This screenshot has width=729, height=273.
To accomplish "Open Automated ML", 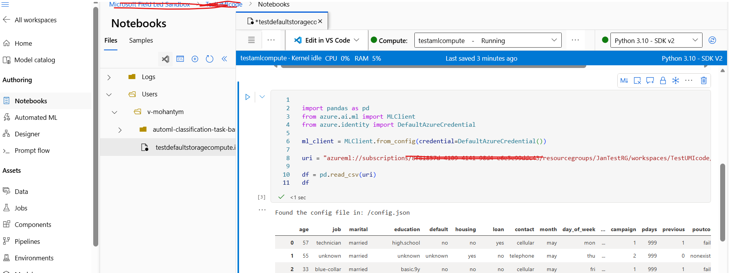I will (x=30, y=117).
